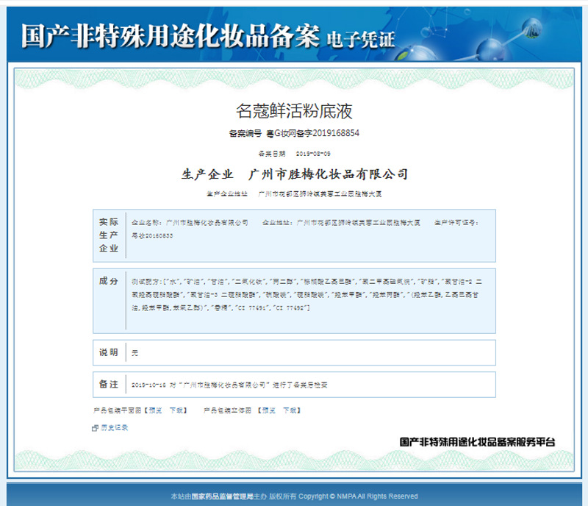Viewport: 588px width, 506px height.
Task: Click inside the ingredients list text
Action: click(x=306, y=295)
